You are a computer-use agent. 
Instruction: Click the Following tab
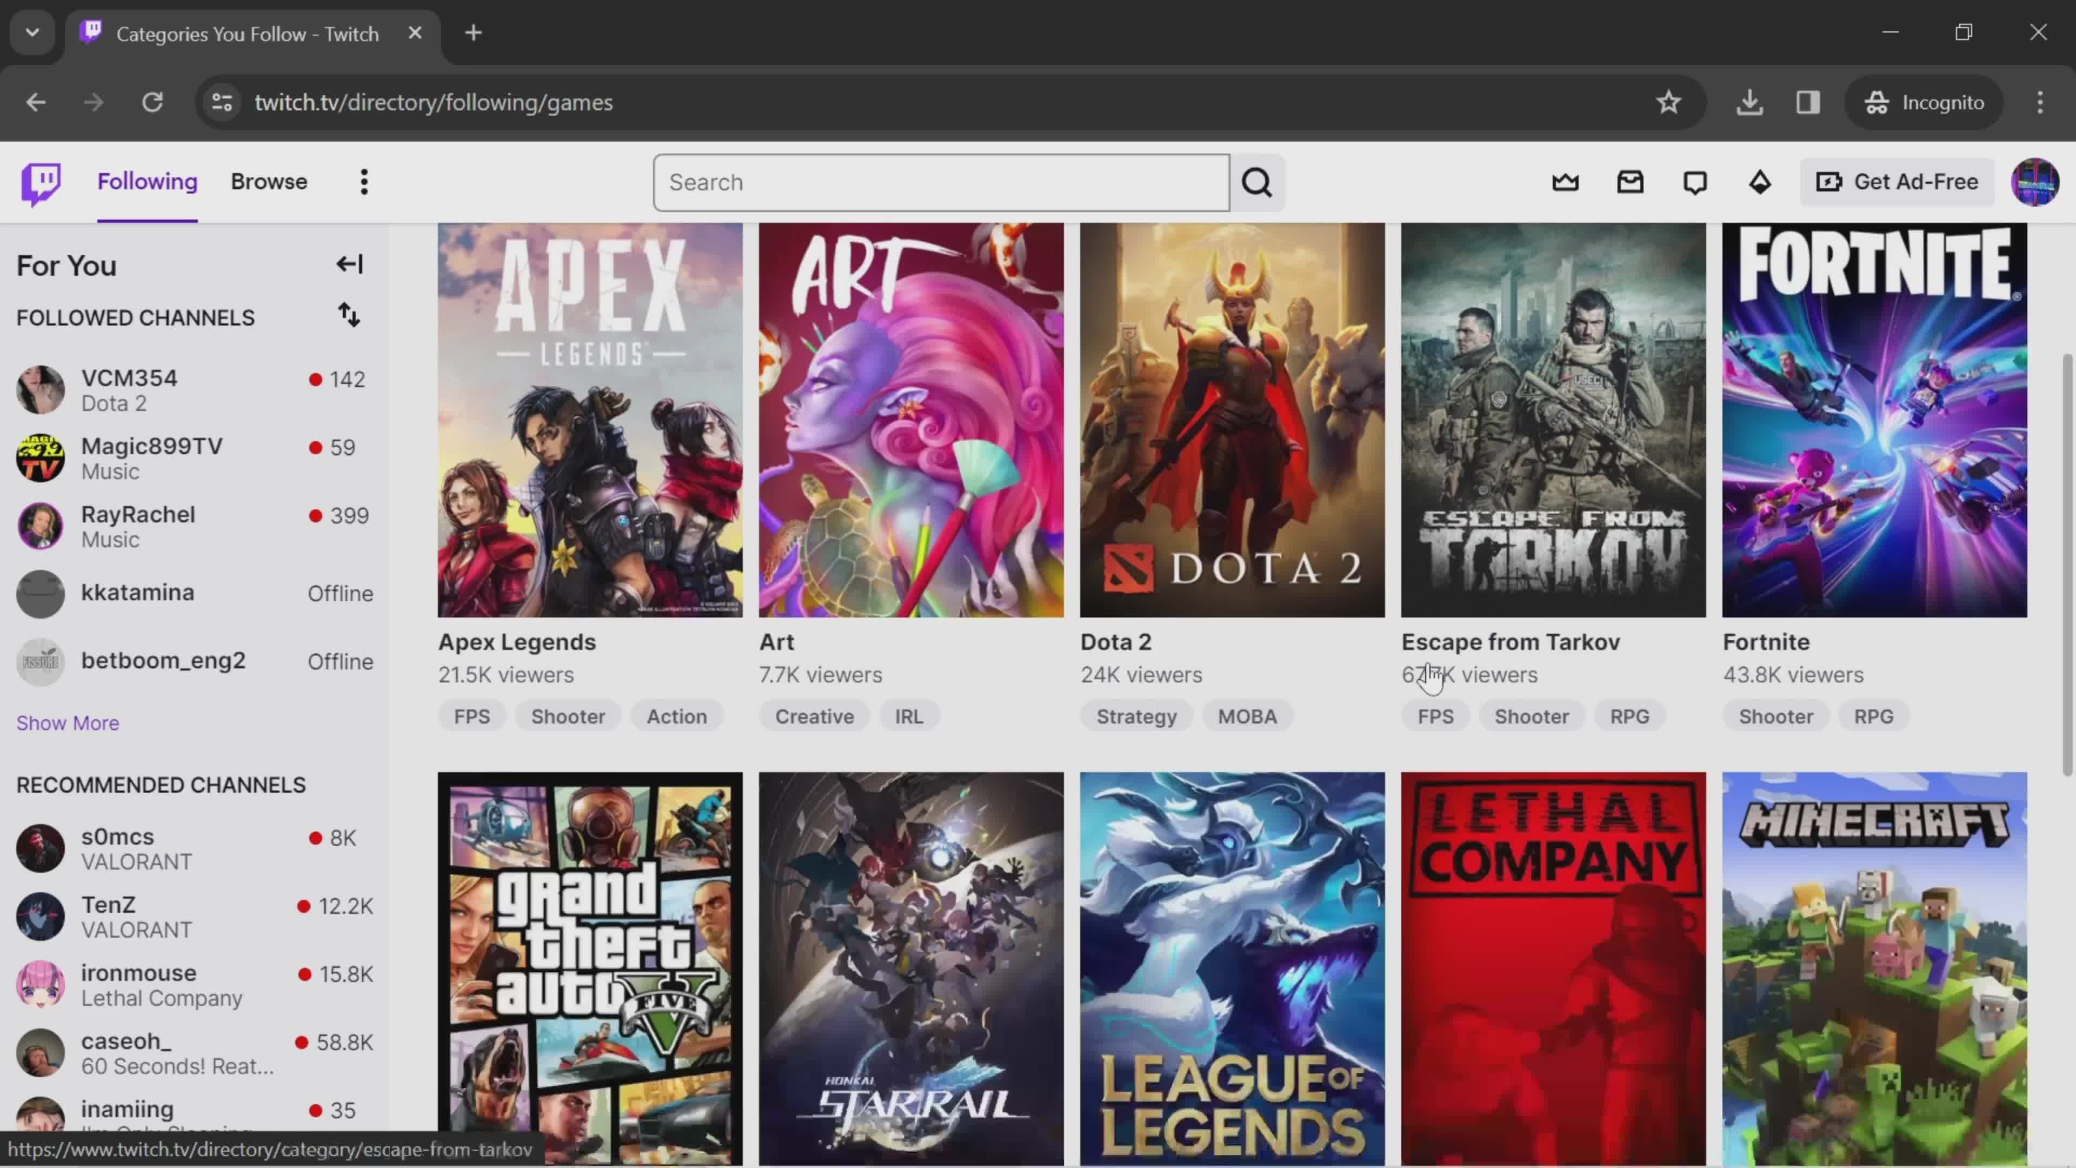pos(147,181)
